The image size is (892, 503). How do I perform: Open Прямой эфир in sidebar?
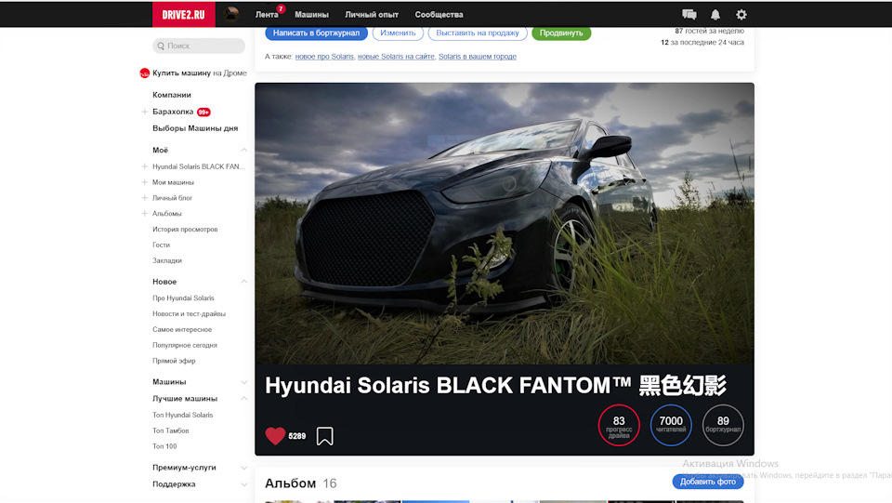pyautogui.click(x=174, y=361)
